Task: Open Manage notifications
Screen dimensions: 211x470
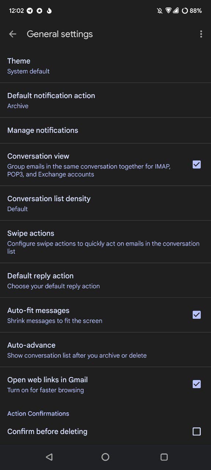Action: pyautogui.click(x=105, y=130)
